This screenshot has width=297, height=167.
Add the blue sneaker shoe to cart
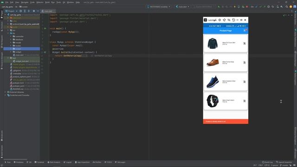tap(245, 82)
